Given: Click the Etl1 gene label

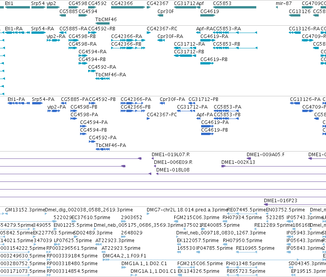Looking at the screenshot, I should click(9, 3).
